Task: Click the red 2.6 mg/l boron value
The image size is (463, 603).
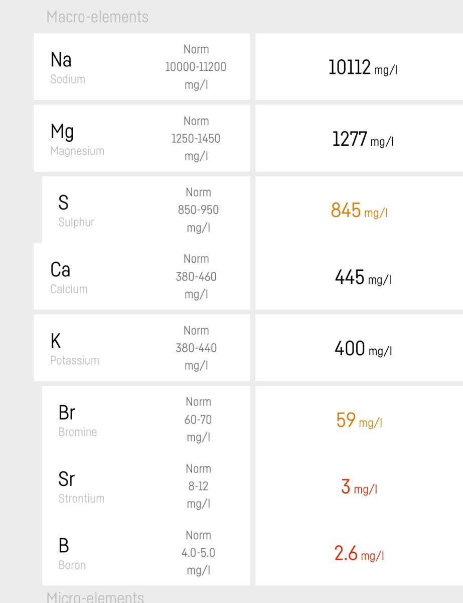Action: [359, 554]
